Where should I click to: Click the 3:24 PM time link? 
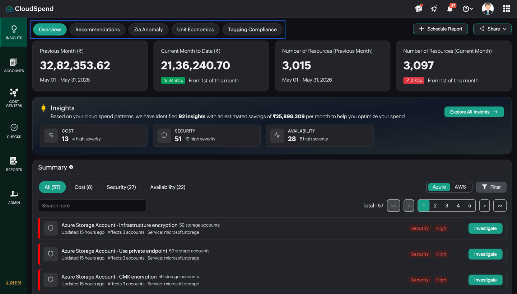coord(13,283)
